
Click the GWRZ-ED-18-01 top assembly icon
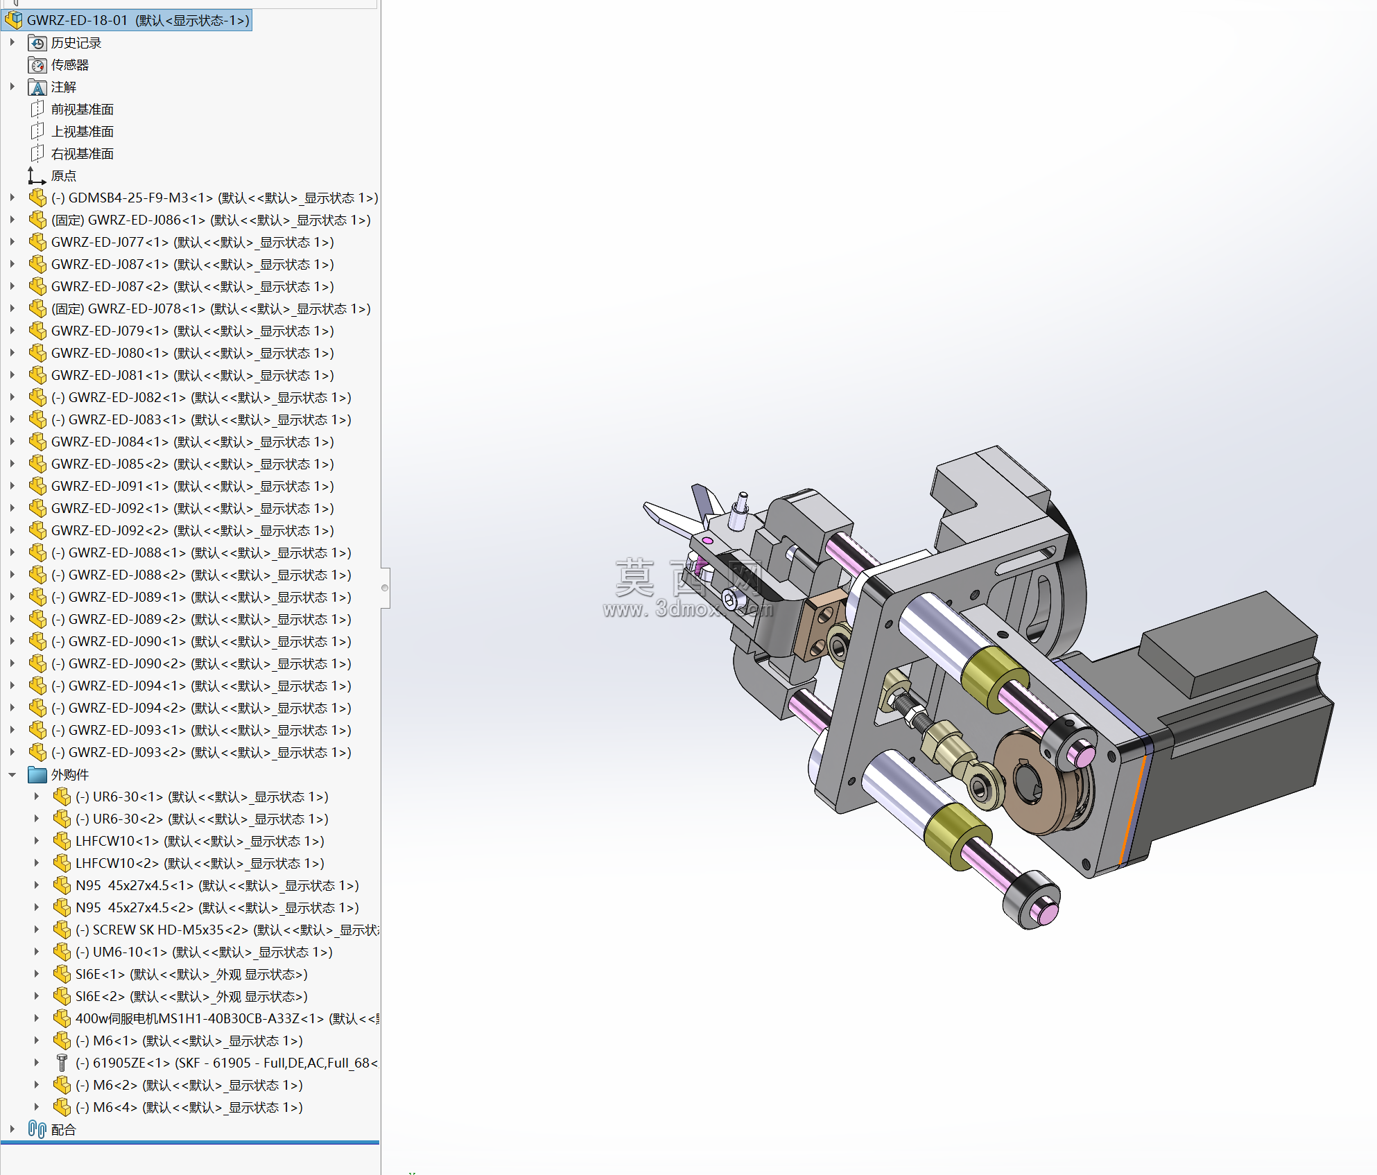[x=13, y=20]
